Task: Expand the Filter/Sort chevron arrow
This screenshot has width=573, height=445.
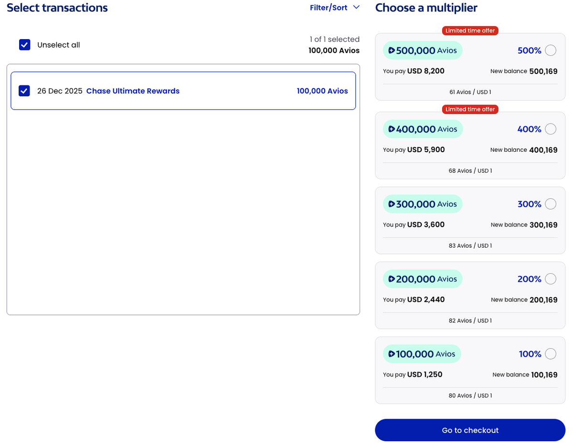Action: pos(356,8)
